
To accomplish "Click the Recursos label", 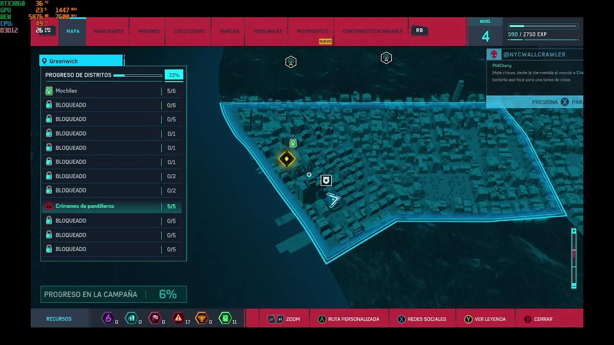I will (59, 319).
